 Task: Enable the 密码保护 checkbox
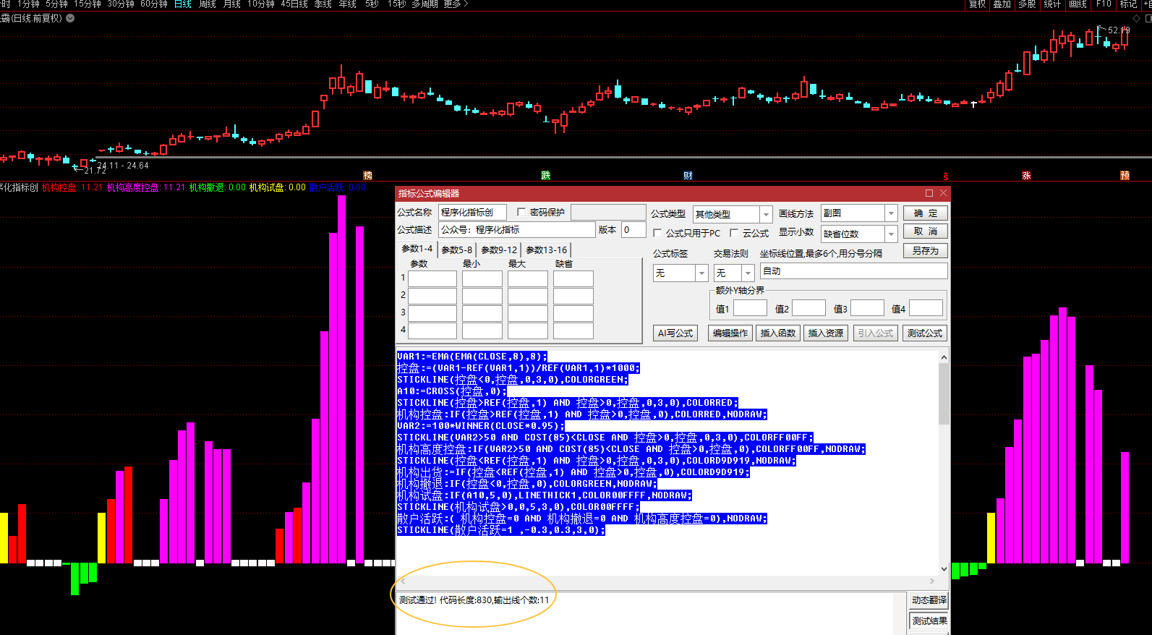[x=521, y=212]
